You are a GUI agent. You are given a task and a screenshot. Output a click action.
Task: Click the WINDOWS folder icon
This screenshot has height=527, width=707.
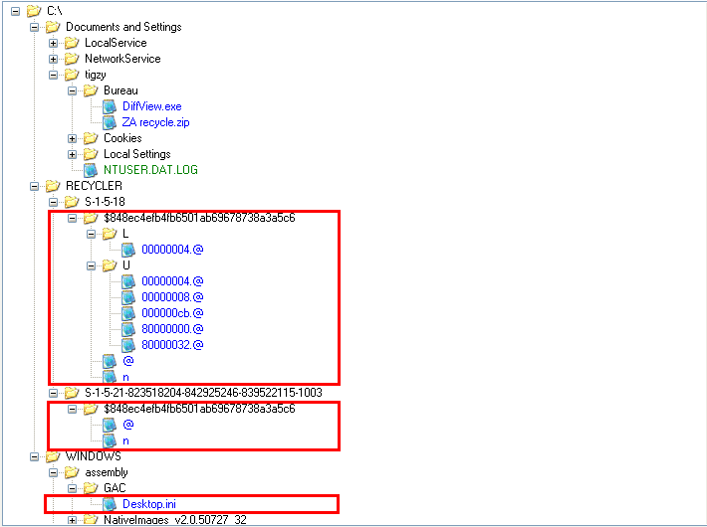click(53, 456)
